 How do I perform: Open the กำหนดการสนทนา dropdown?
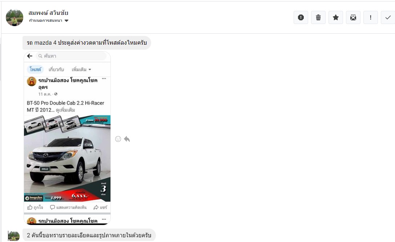click(49, 21)
